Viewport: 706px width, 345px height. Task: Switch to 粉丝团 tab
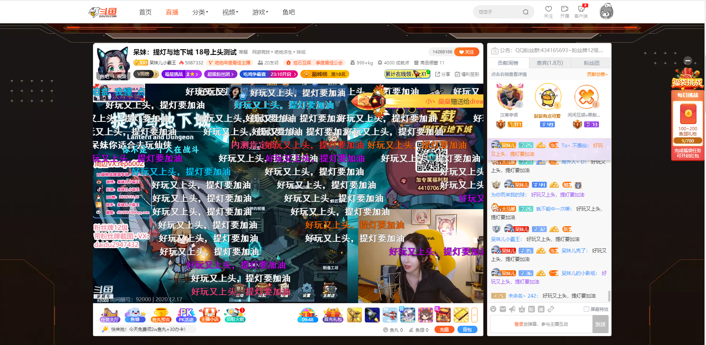coord(591,63)
